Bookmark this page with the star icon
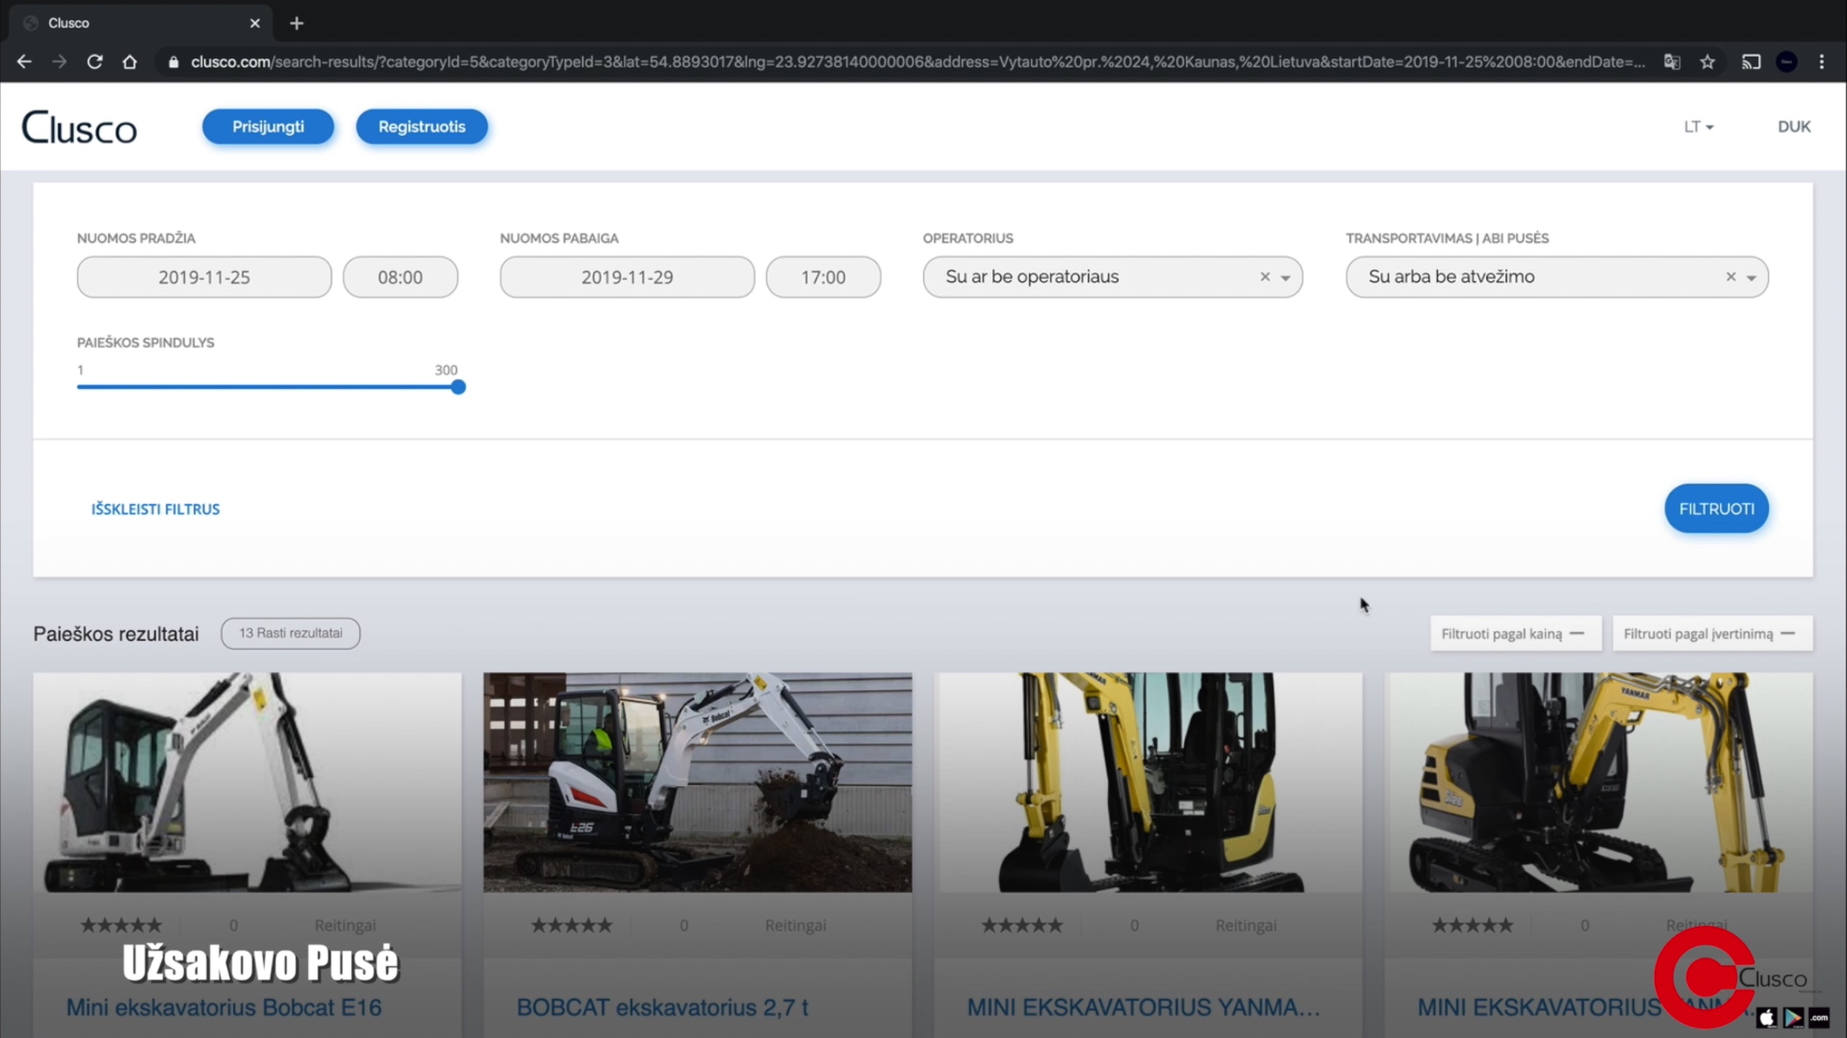The image size is (1847, 1038). pos(1707,62)
